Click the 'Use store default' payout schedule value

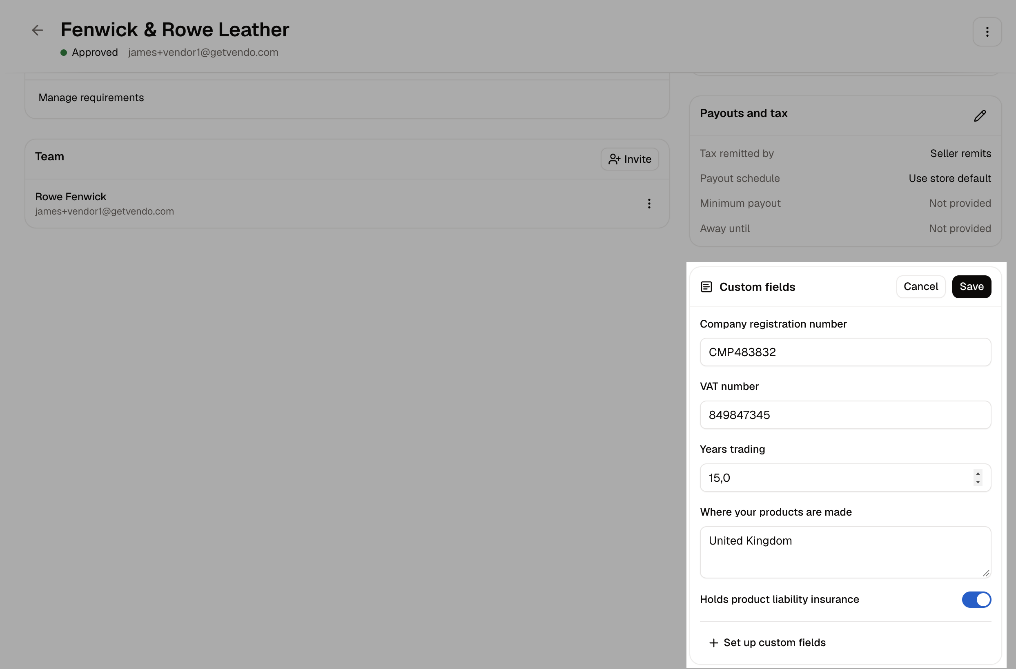coord(949,178)
